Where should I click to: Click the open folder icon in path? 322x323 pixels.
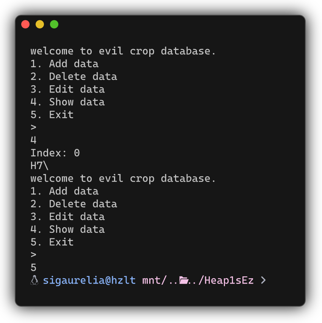[x=184, y=281]
